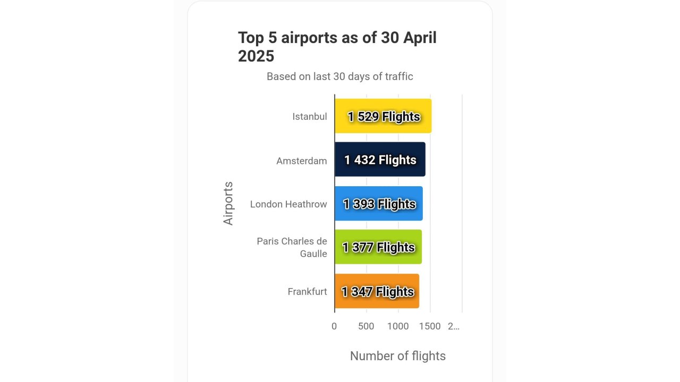
Task: Click the 1000 tick on x-axis
Action: tap(398, 326)
